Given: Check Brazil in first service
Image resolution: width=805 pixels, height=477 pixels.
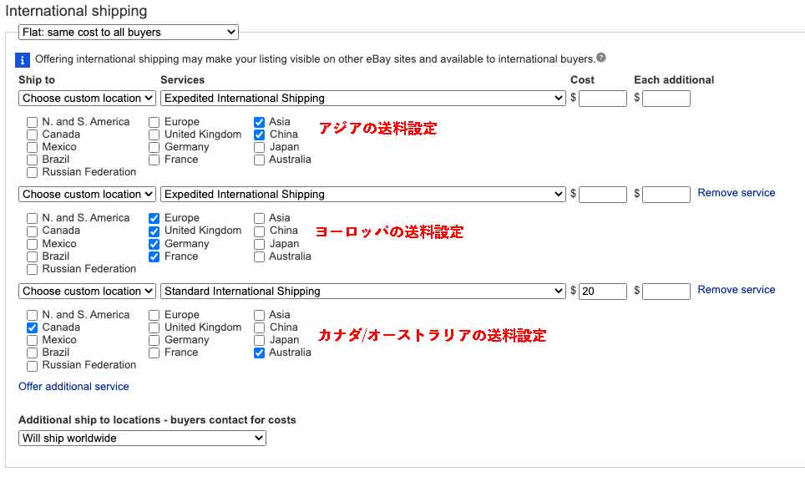Looking at the screenshot, I should pyautogui.click(x=32, y=160).
